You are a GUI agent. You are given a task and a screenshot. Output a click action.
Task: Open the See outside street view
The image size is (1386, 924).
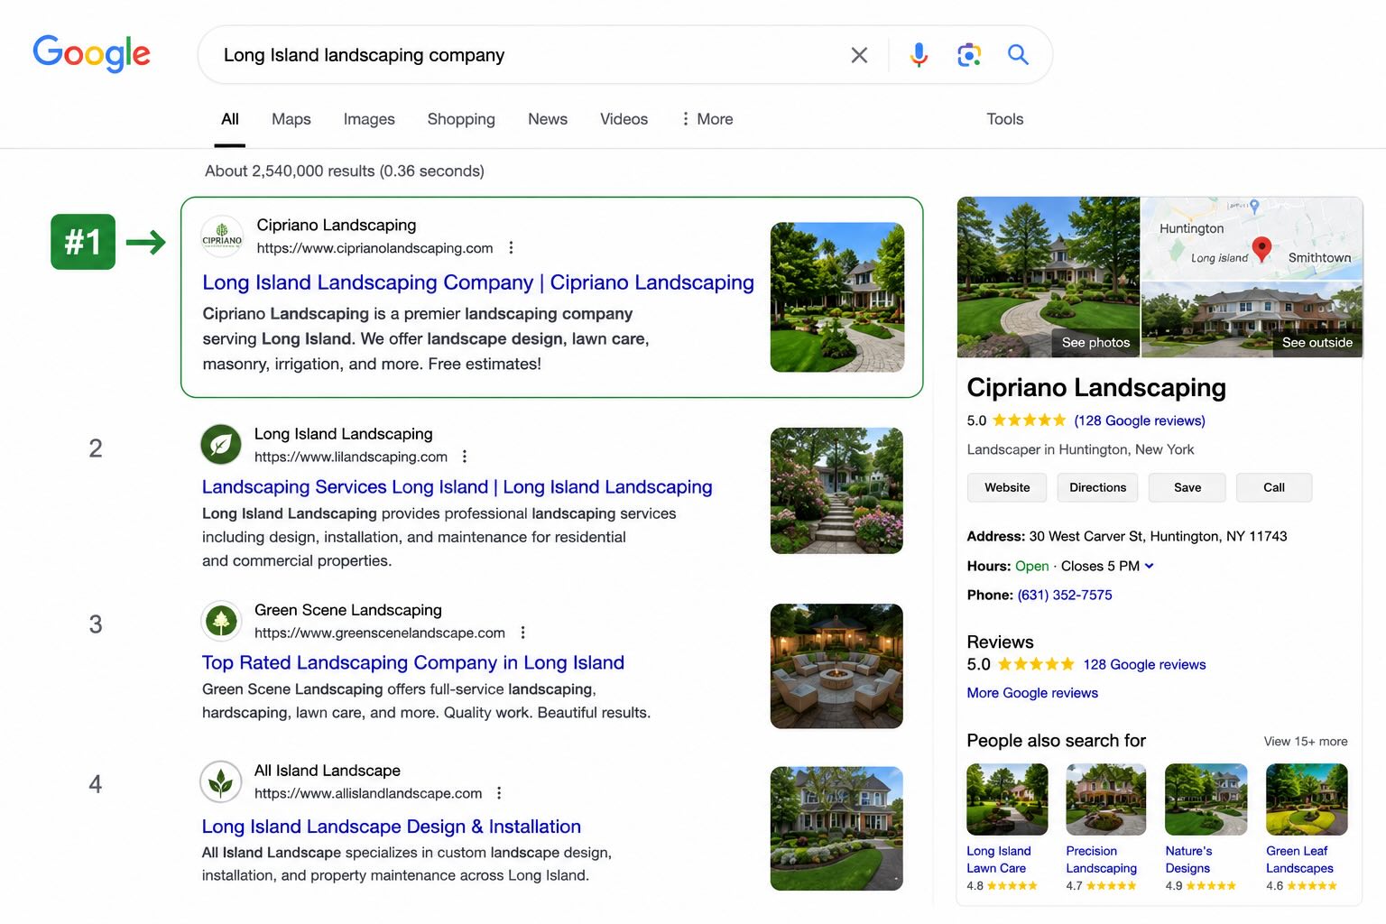[1317, 343]
